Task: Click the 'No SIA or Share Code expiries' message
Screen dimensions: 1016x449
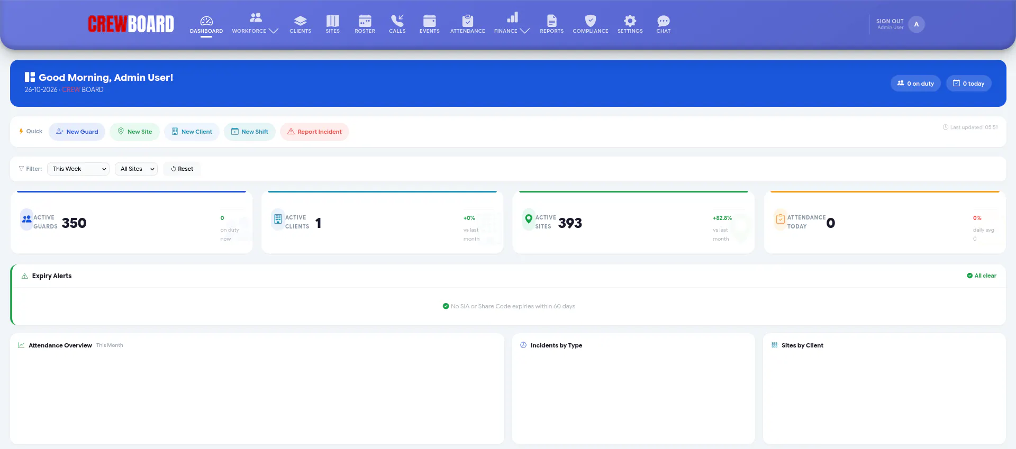Action: [513, 306]
